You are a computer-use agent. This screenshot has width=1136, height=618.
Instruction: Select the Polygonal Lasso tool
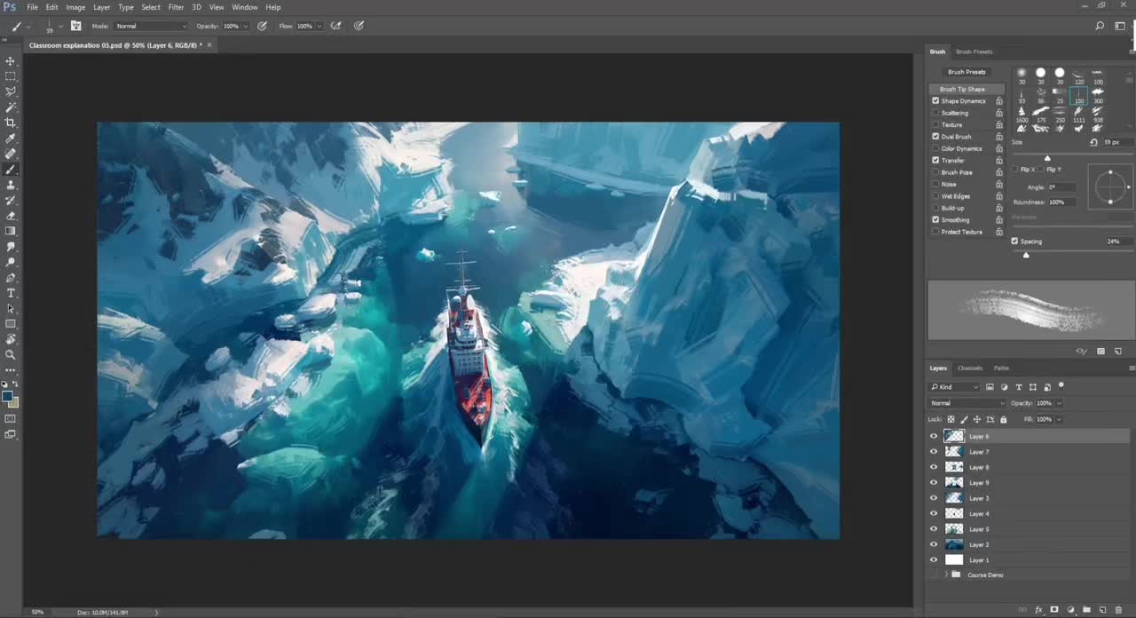click(11, 91)
